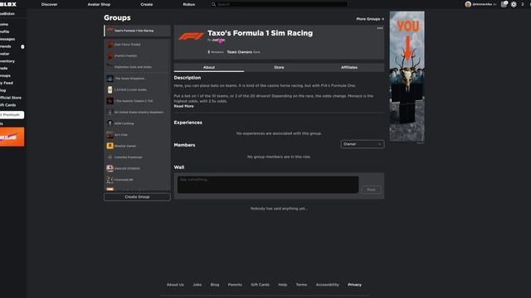This screenshot has height=298, width=531.
Task: Open Discover in the top navigation
Action: point(50,4)
